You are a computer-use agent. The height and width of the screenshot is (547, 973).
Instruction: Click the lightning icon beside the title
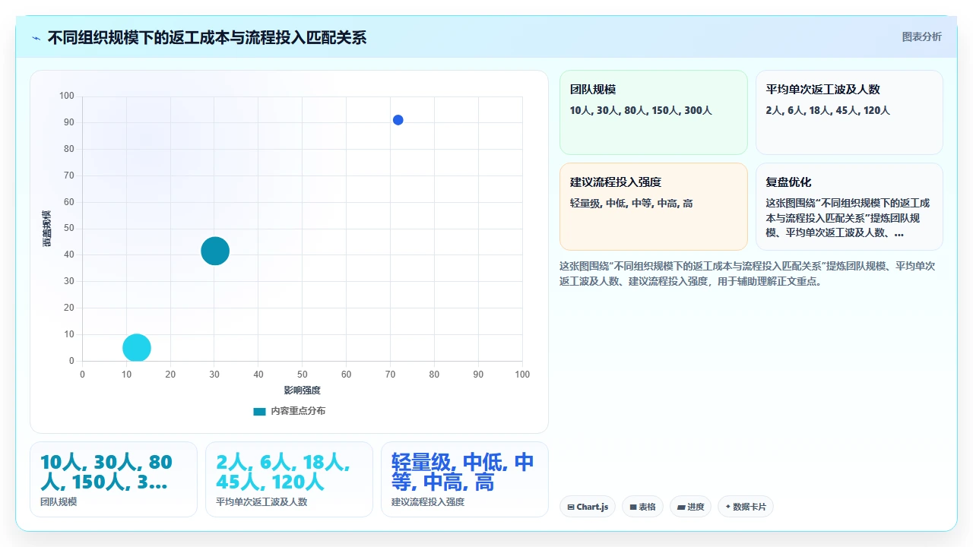tap(36, 38)
